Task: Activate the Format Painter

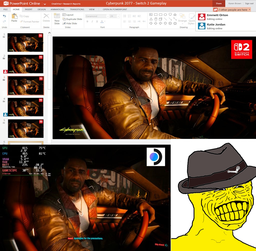Action: (x=29, y=22)
